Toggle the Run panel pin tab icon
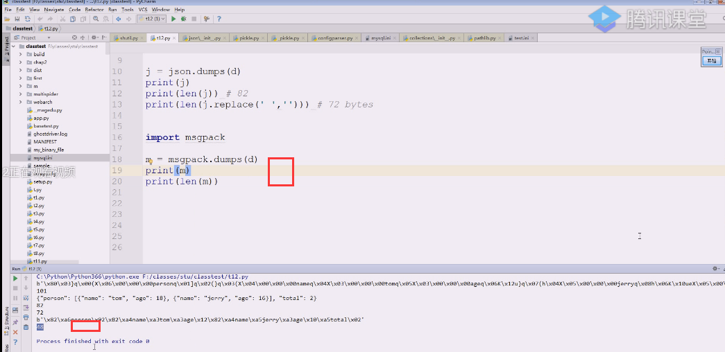The height and width of the screenshot is (352, 725). [15, 322]
